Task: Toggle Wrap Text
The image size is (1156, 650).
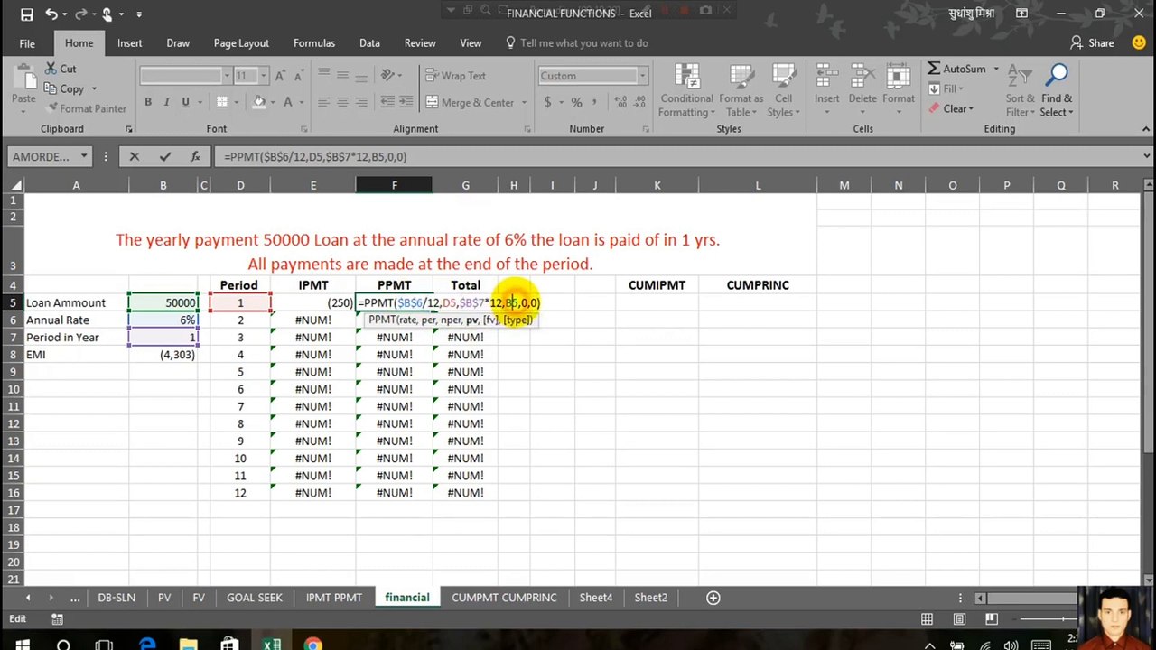Action: (x=455, y=76)
